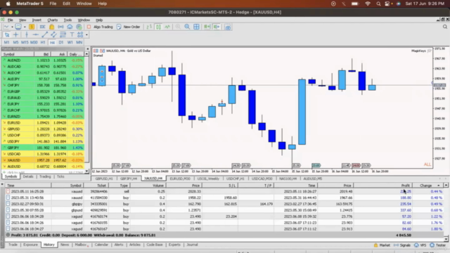
Task: Click the chart shift icon
Action: [217, 27]
